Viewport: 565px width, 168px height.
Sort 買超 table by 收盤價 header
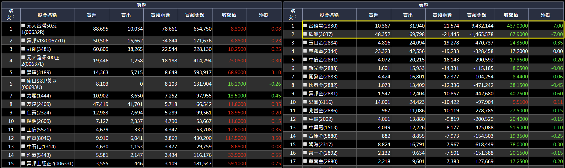pos(229,15)
